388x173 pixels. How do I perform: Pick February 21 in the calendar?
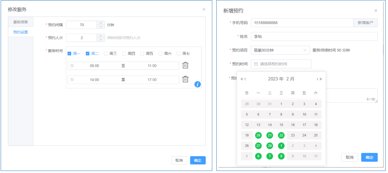click(270, 136)
